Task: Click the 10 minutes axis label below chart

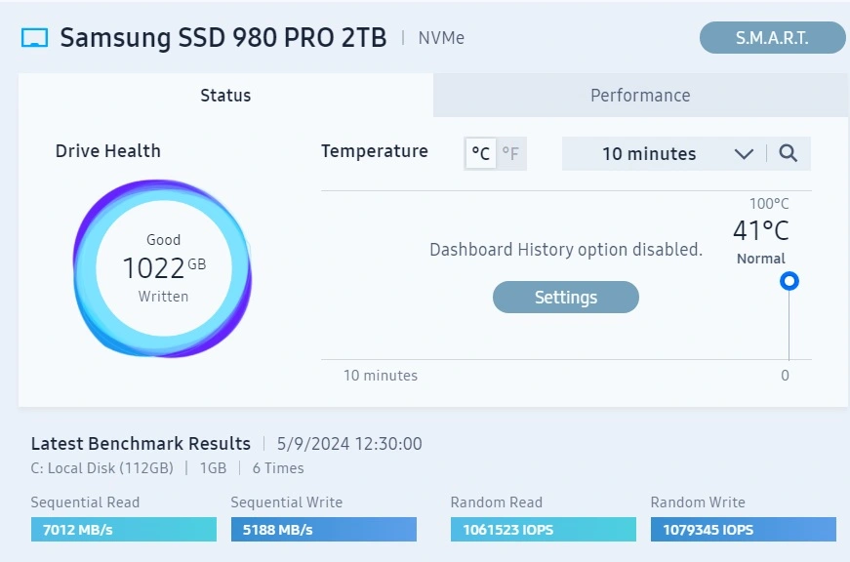Action: (x=381, y=376)
